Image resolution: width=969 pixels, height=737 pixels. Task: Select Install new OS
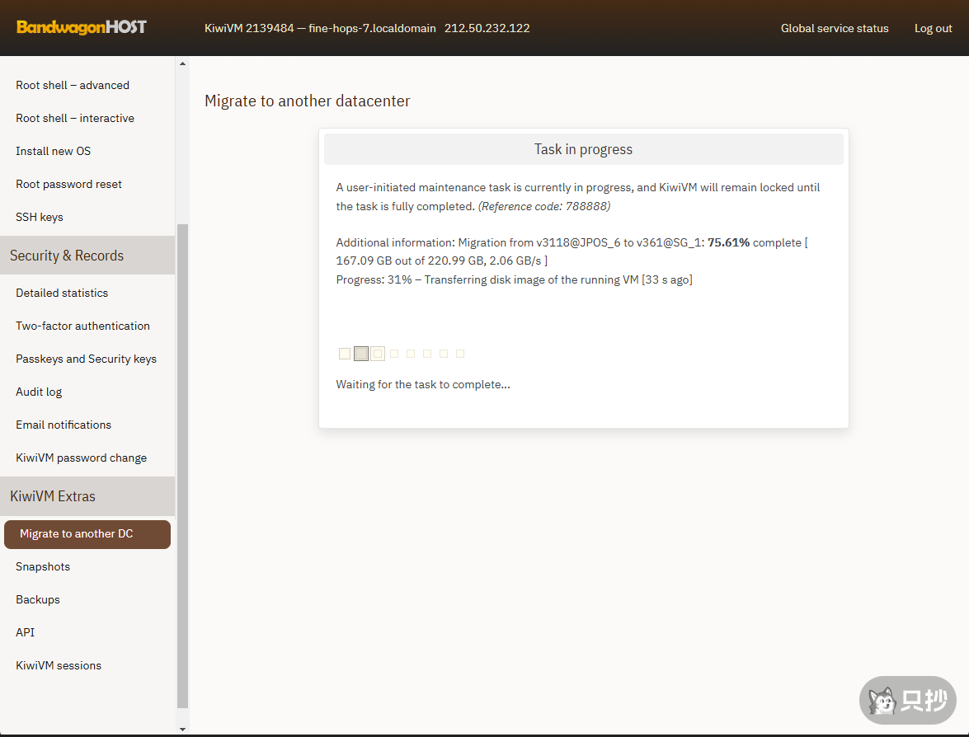pos(53,152)
